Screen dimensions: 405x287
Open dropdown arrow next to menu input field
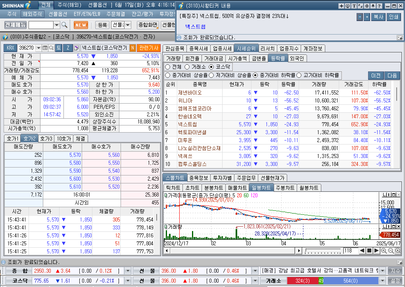(x=57, y=25)
